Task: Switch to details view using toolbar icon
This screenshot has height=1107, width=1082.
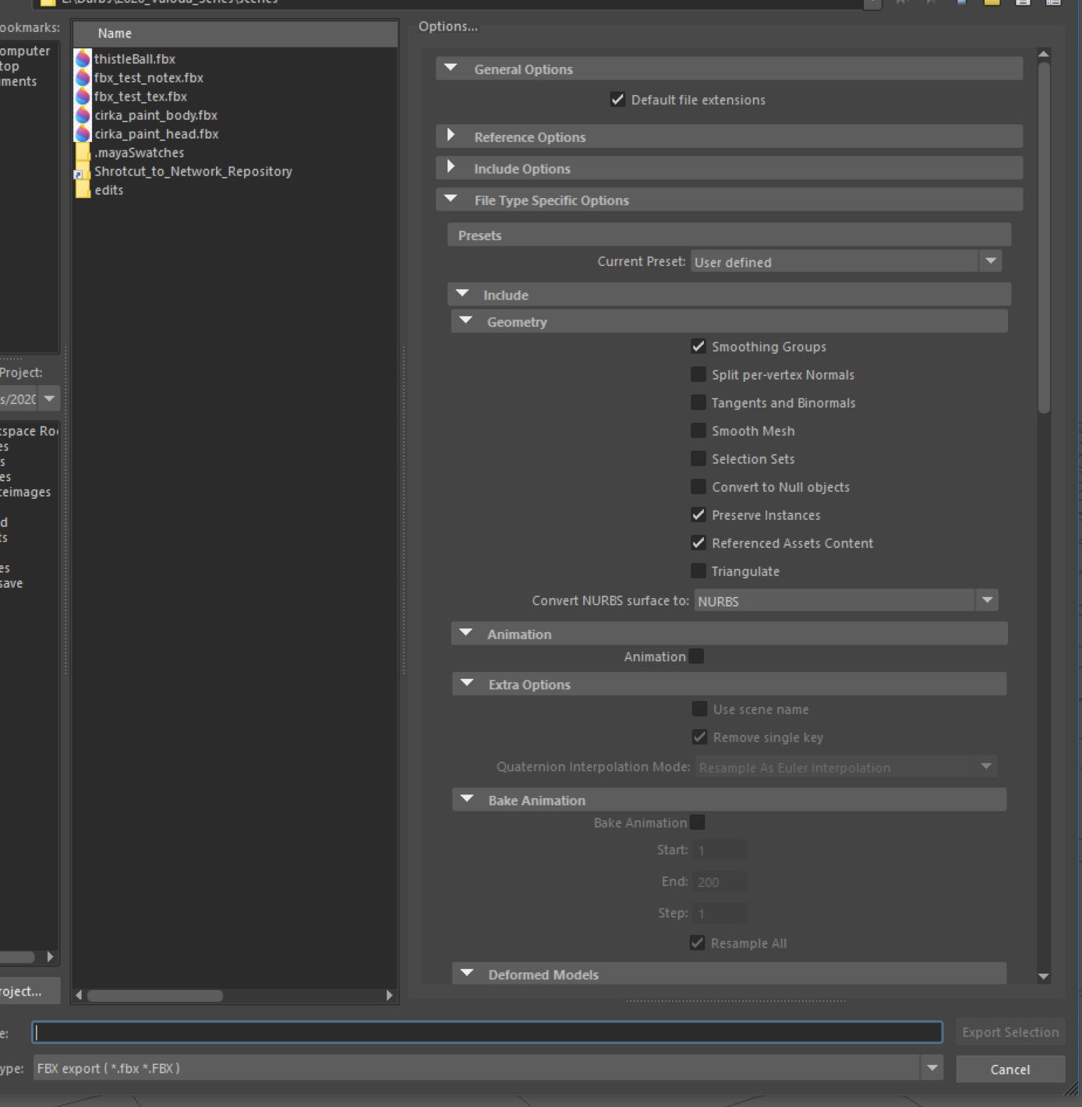Action: point(1053,3)
